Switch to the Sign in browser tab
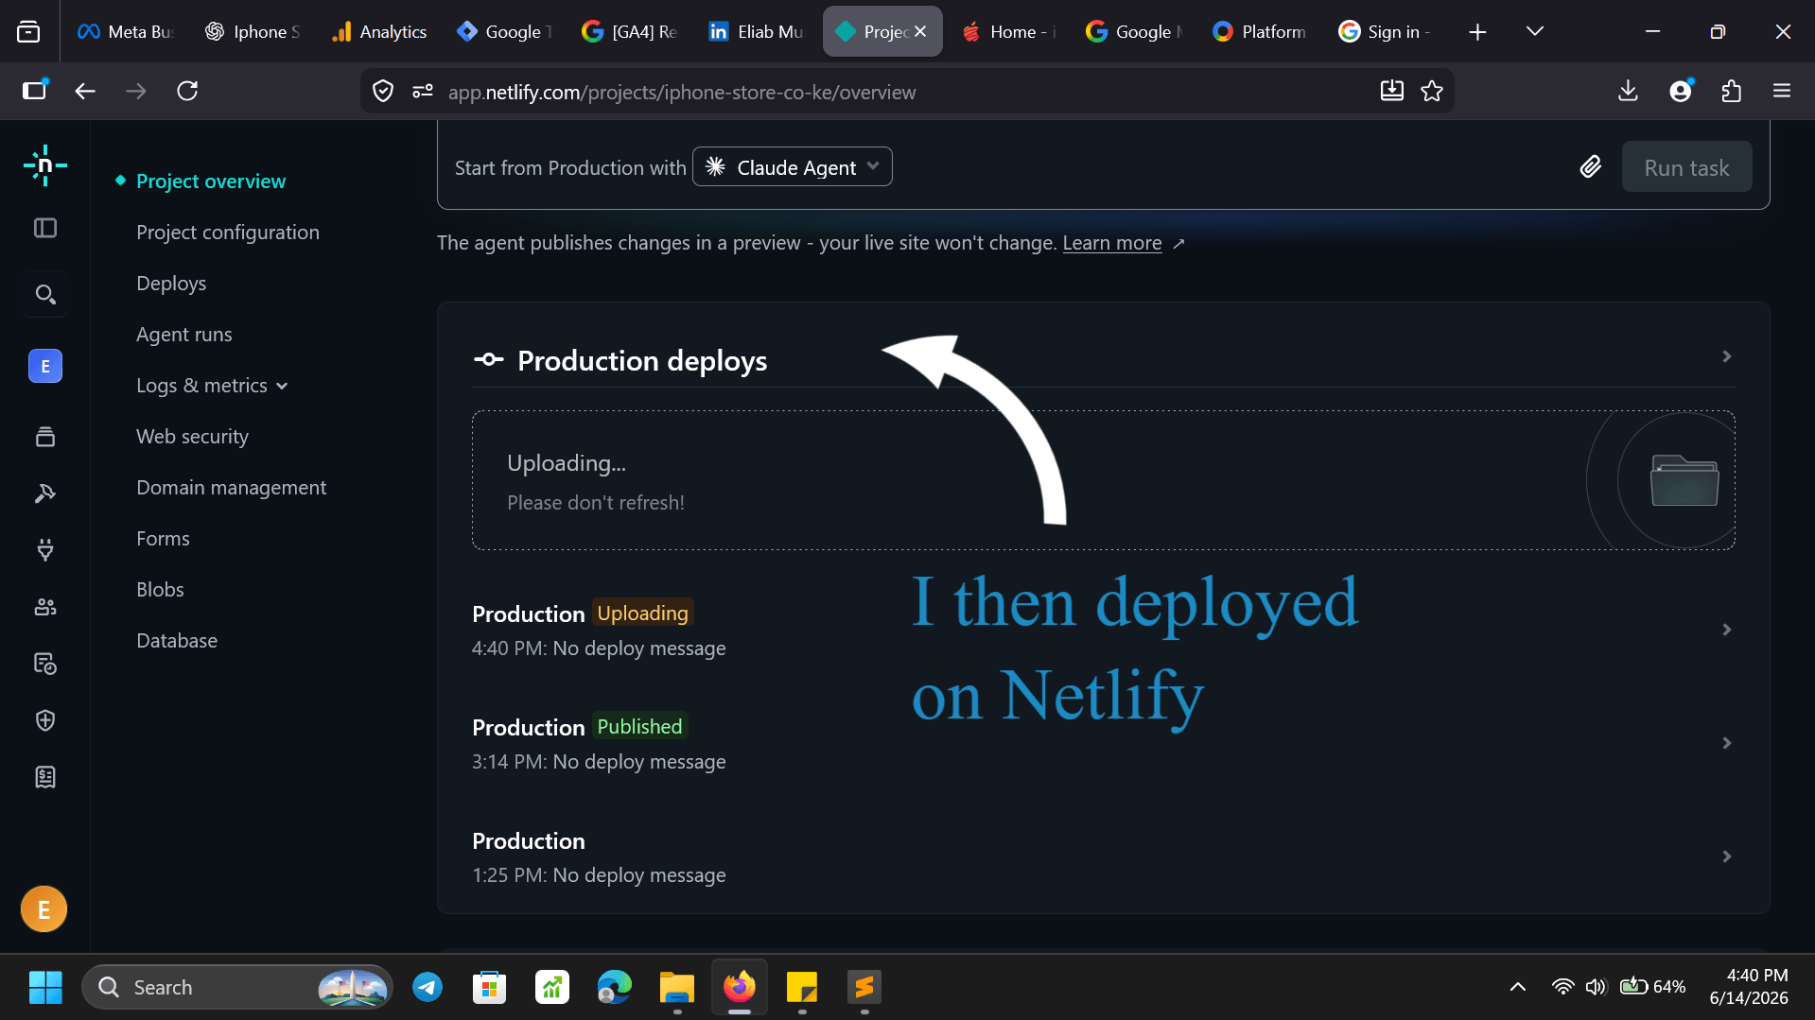The width and height of the screenshot is (1815, 1020). [x=1386, y=31]
